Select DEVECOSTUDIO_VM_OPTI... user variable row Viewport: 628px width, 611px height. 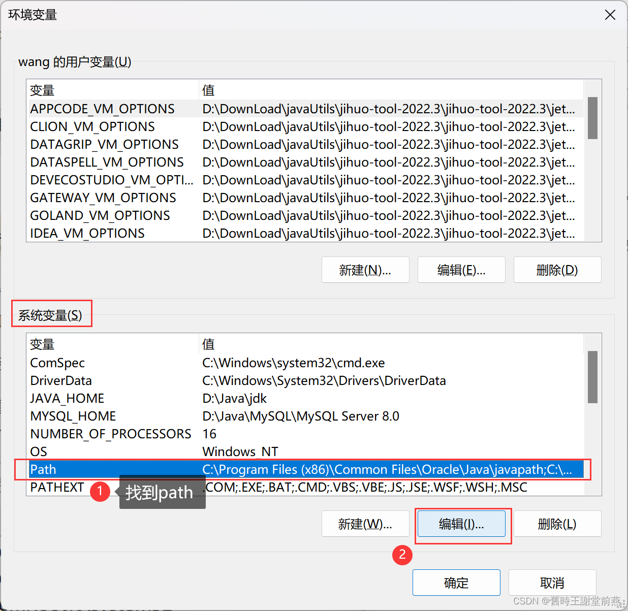[306, 180]
